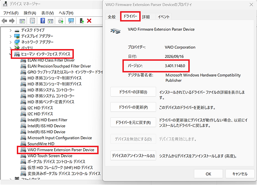Click the date value 2026/09/16
The image size is (257, 185).
pos(174,57)
